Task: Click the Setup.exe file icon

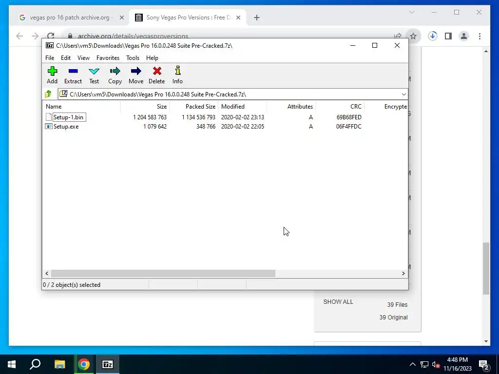Action: point(49,127)
